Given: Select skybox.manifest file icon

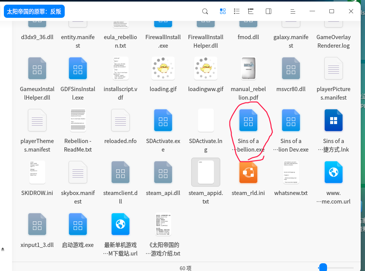Looking at the screenshot, I should coord(78,172).
